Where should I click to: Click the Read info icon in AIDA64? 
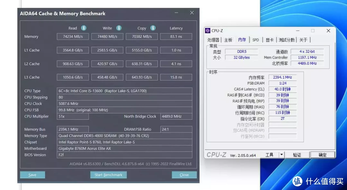click(x=84, y=28)
